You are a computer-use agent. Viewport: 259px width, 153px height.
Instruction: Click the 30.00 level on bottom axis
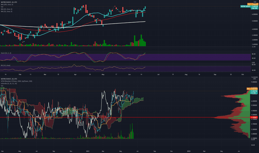click(253, 145)
